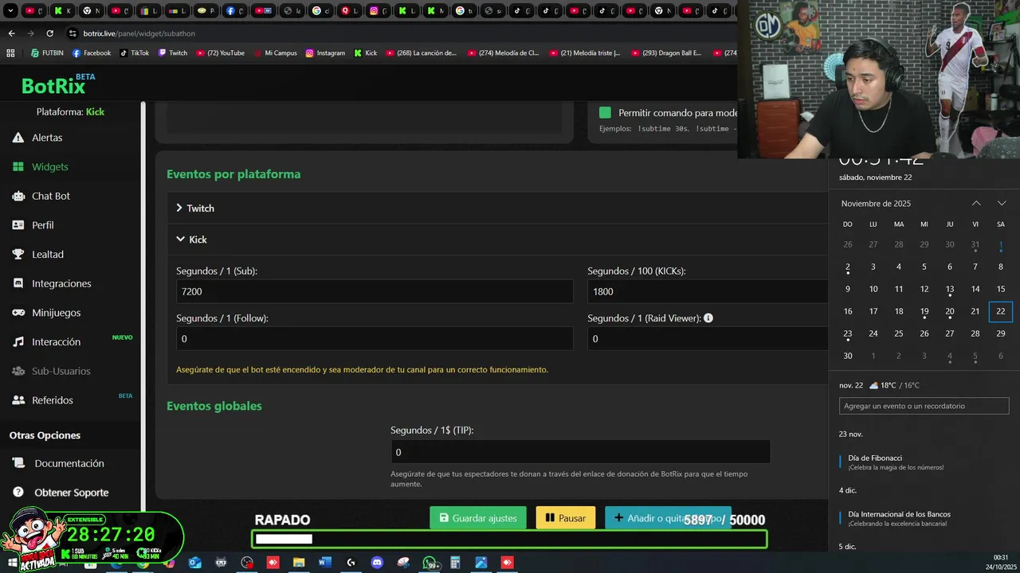Image resolution: width=1020 pixels, height=573 pixels.
Task: Select November 13 in the calendar
Action: (950, 289)
